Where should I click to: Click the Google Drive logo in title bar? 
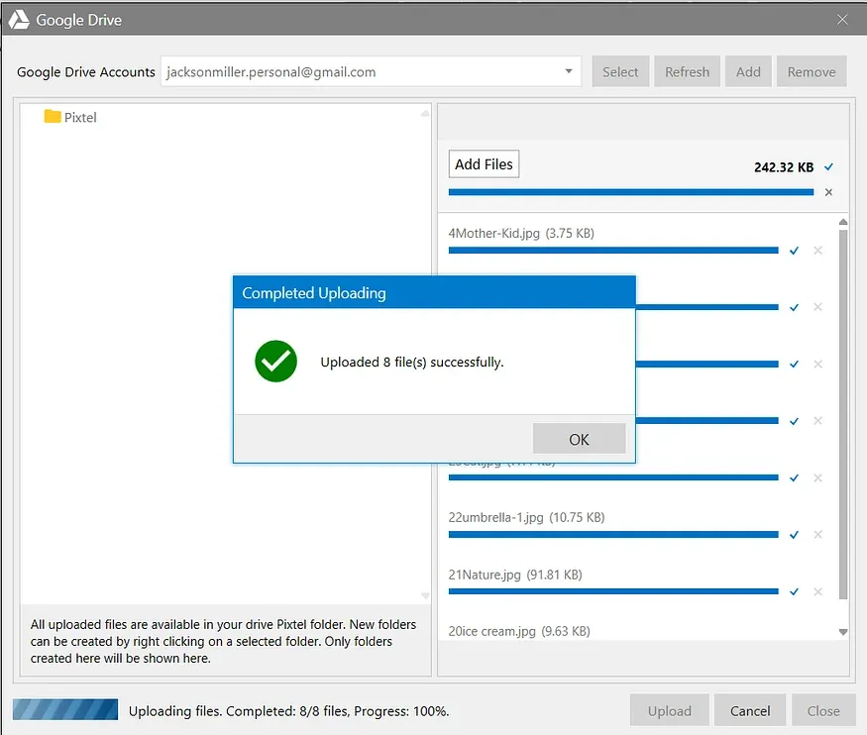19,20
